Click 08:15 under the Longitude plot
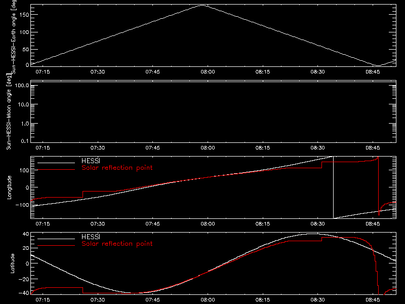This screenshot has height=304, width=405. (263, 224)
